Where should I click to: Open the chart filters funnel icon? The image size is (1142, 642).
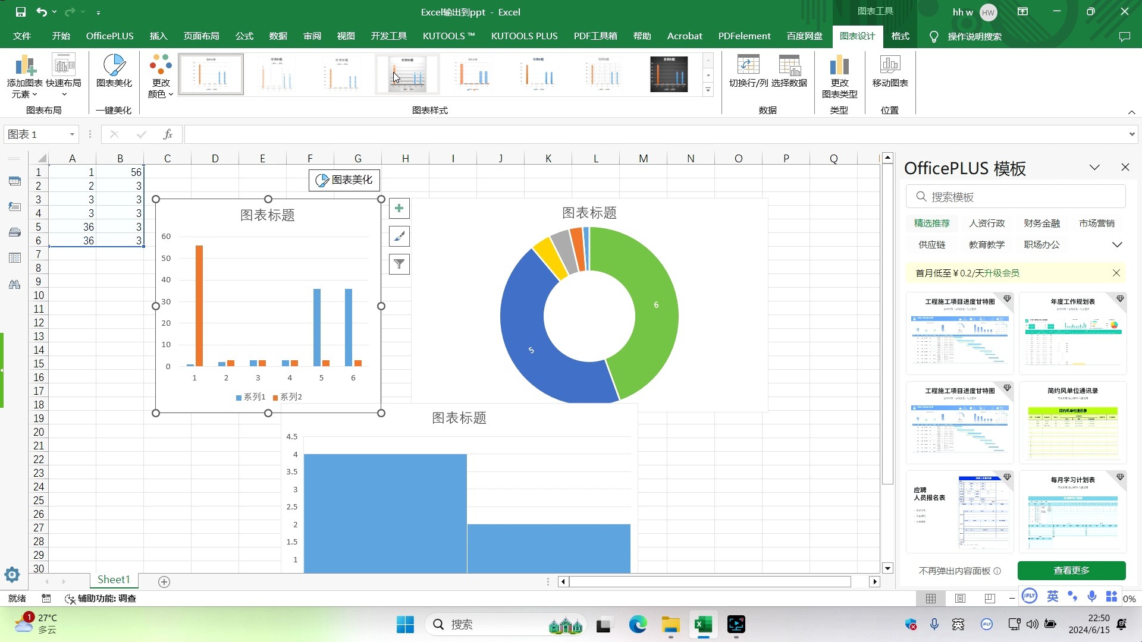399,264
